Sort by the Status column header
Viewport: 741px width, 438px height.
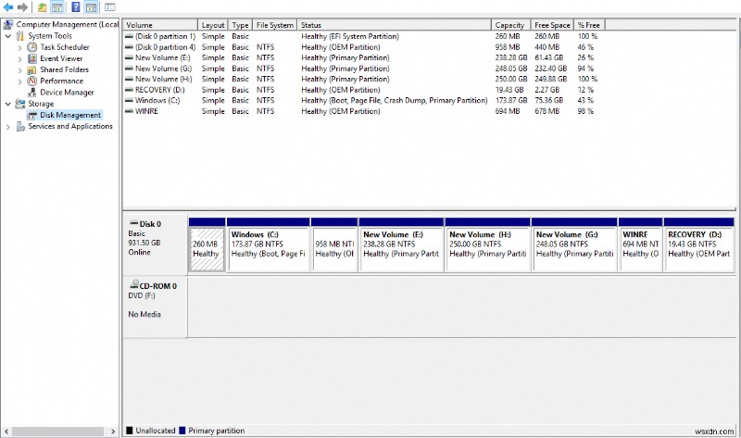tap(395, 25)
